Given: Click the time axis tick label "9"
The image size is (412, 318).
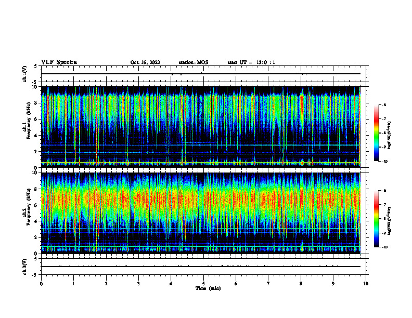Looking at the screenshot, I should pos(333,284).
